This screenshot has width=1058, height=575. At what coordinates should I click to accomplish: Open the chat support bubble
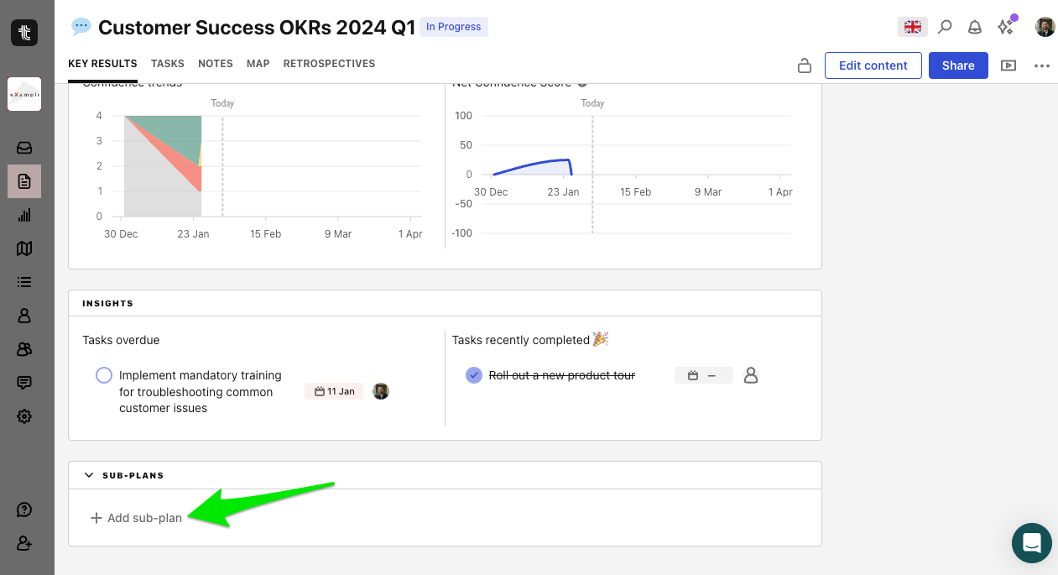pos(1031,542)
